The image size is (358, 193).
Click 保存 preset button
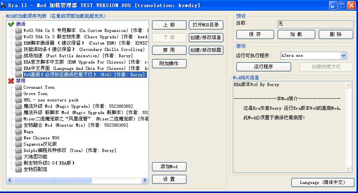[x=255, y=35]
